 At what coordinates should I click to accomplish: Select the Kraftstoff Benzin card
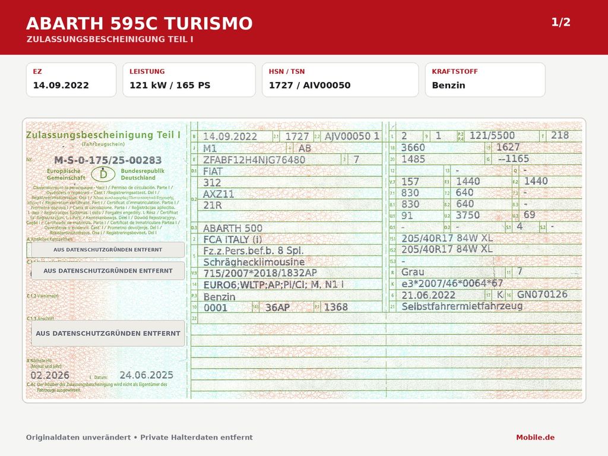pos(485,80)
